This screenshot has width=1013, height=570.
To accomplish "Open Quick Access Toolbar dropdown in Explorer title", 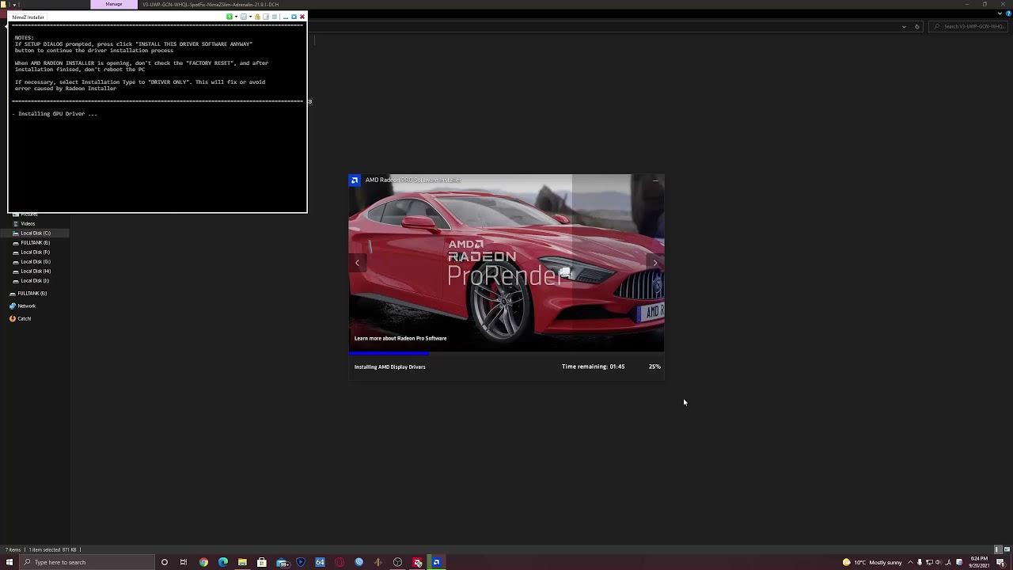I will pyautogui.click(x=14, y=5).
